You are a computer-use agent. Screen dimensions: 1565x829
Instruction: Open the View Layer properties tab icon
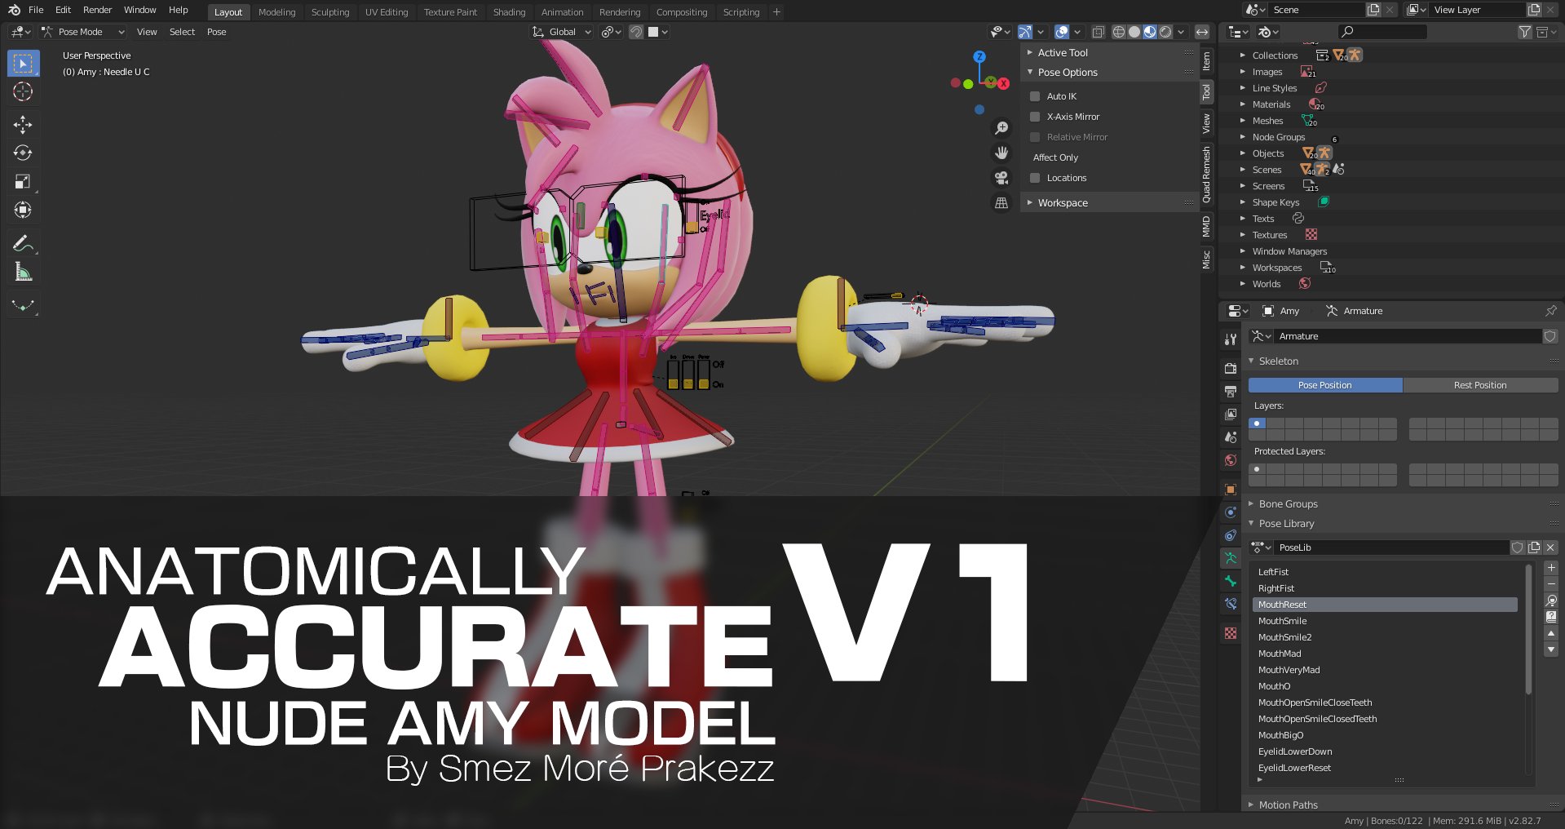[x=1231, y=414]
